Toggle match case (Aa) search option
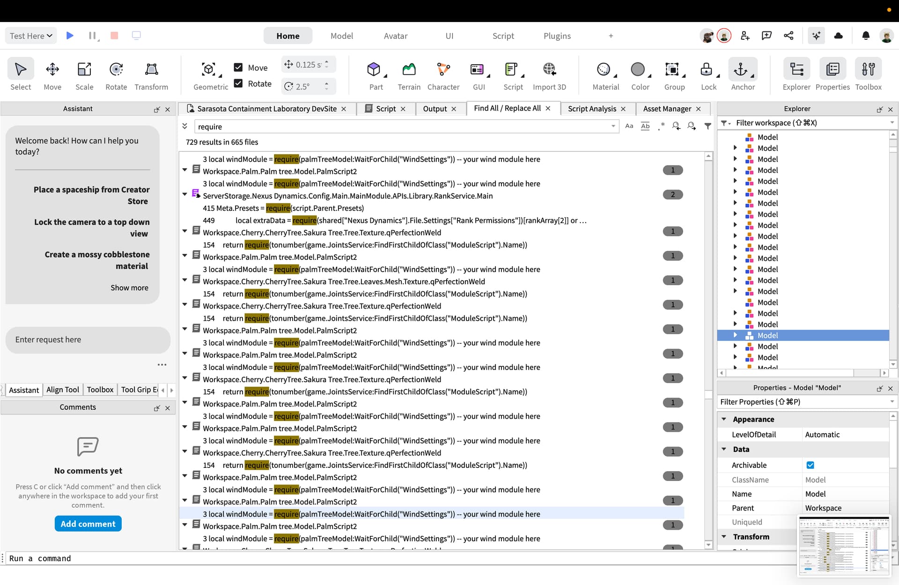899x585 pixels. pyautogui.click(x=629, y=126)
